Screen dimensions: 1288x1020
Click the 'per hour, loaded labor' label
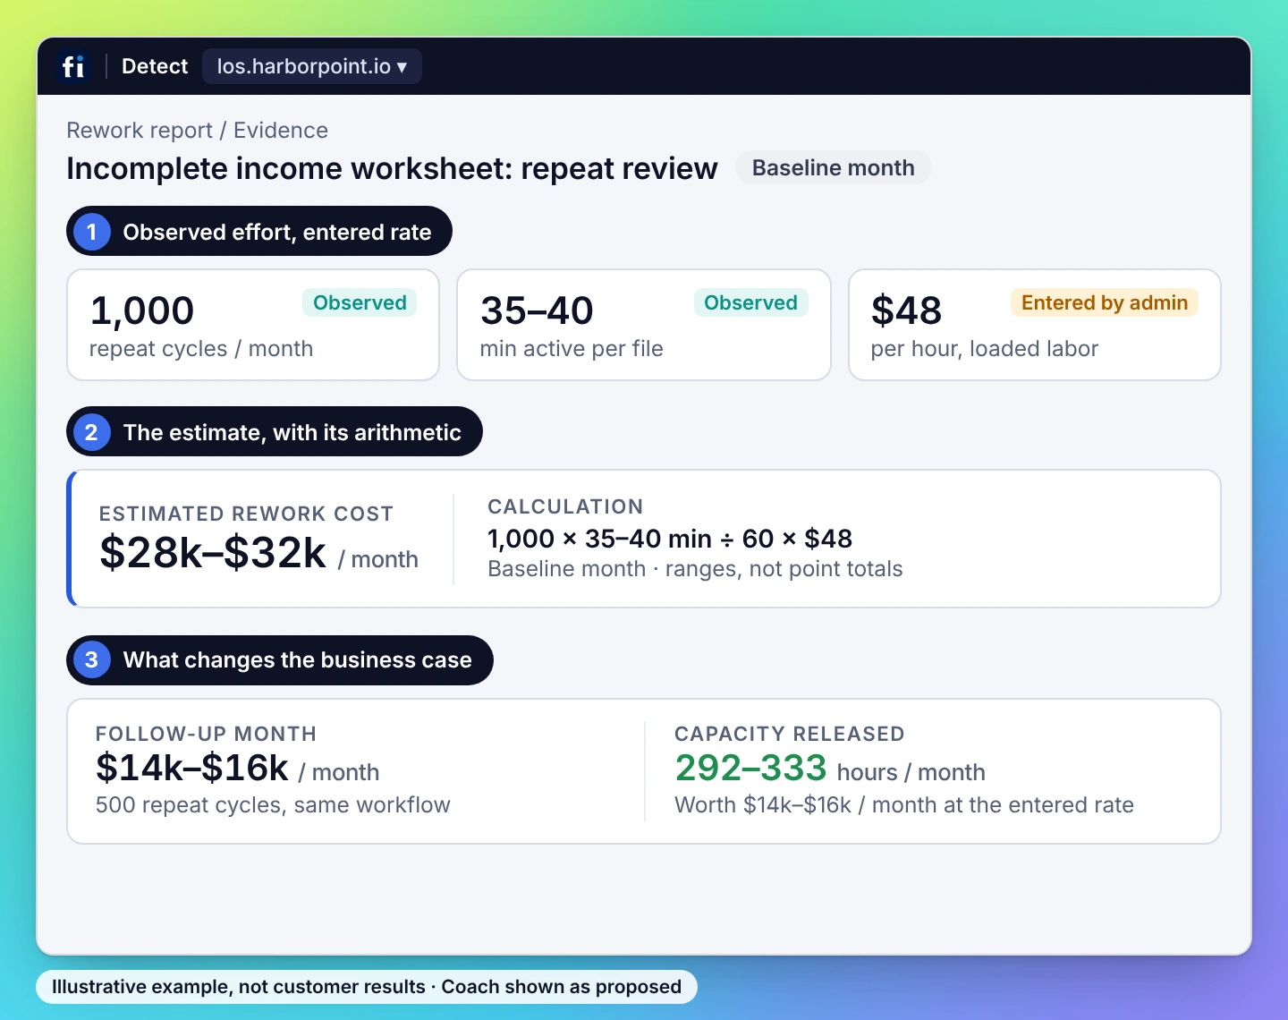(x=985, y=349)
